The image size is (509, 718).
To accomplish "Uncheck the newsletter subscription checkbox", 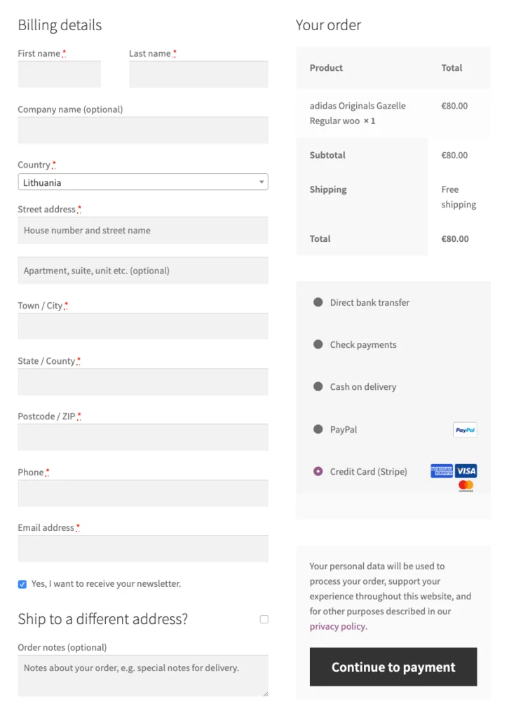I will (x=22, y=584).
